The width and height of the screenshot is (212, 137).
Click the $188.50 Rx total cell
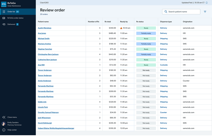coord(112,44)
